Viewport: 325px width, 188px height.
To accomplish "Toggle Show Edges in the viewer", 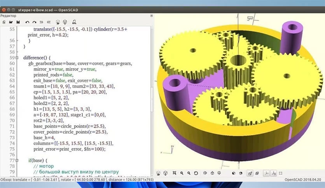I will point(281,173).
